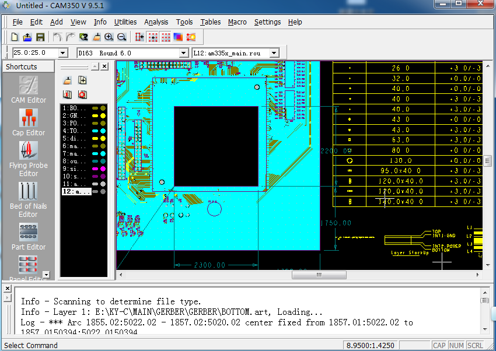Select the highlighted 12:a... layer row
This screenshot has height=351, width=496.
click(76, 191)
